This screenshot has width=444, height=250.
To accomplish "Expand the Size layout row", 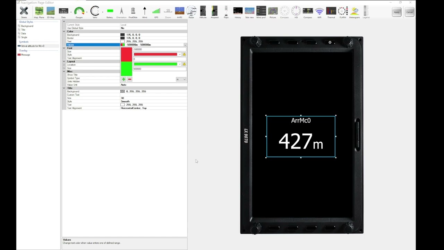I will click(x=64, y=68).
